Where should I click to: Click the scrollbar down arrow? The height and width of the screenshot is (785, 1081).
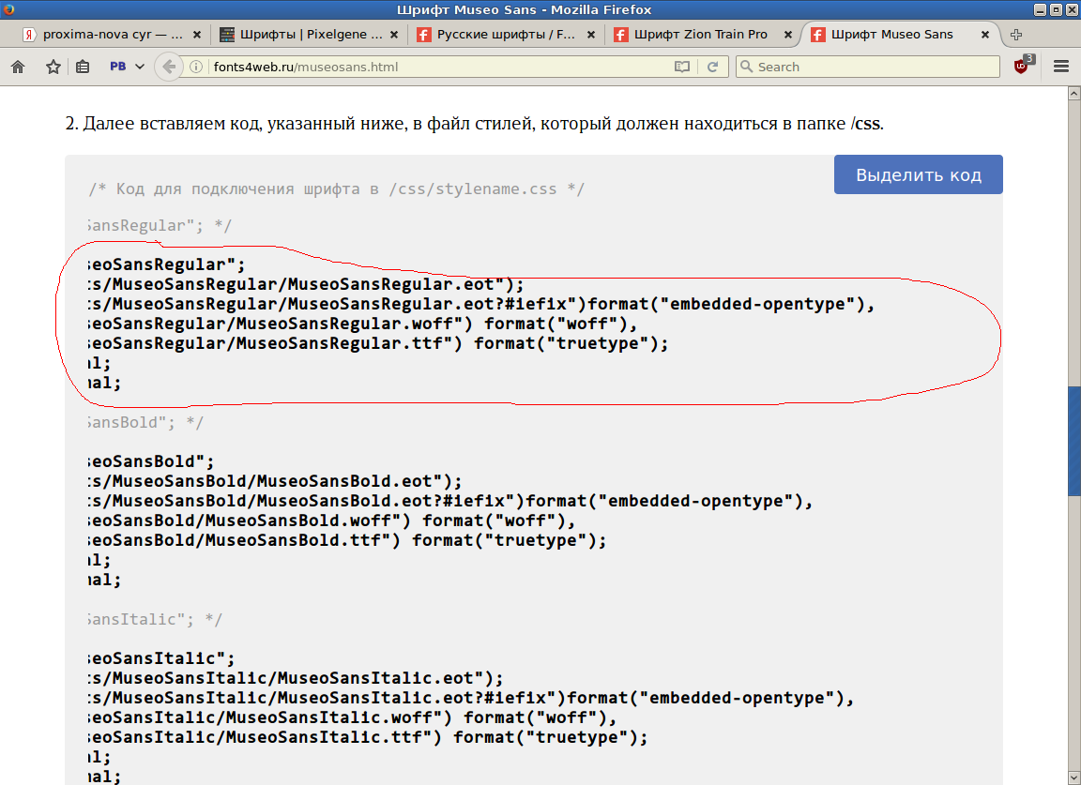point(1074,778)
